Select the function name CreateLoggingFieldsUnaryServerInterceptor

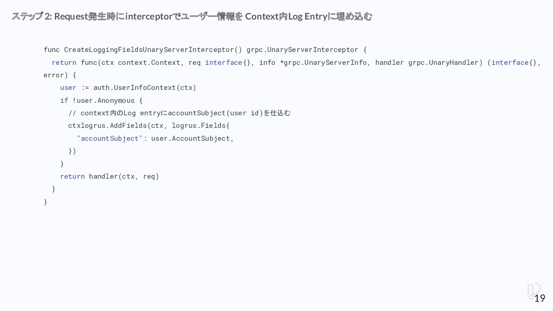[149, 50]
